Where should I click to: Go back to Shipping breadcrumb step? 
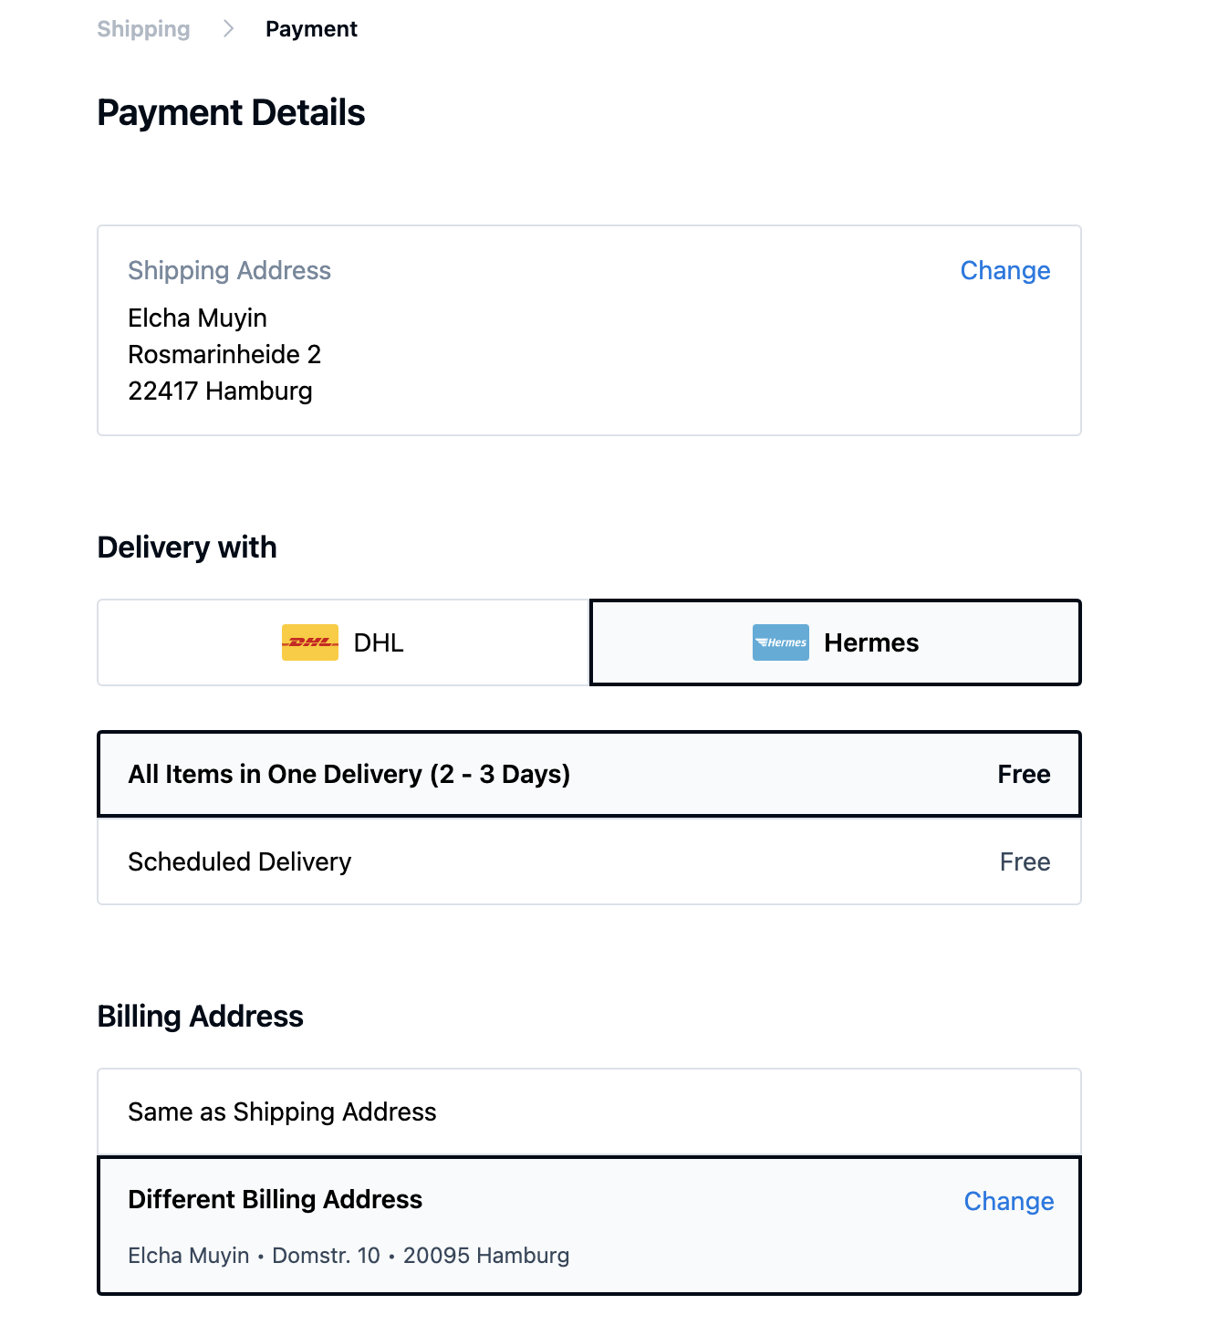pyautogui.click(x=143, y=29)
